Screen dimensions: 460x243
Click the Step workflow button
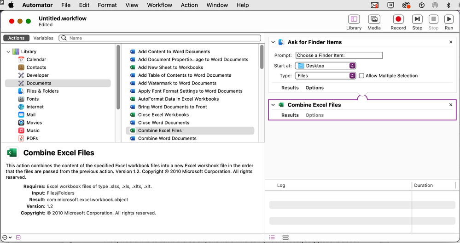click(x=417, y=22)
